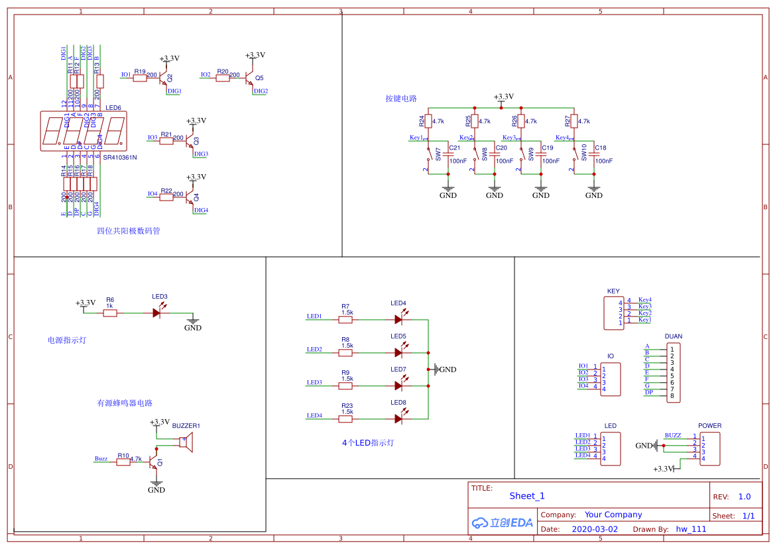777x549 pixels.
Task: Click the '电源指示灯' label
Action: (67, 340)
